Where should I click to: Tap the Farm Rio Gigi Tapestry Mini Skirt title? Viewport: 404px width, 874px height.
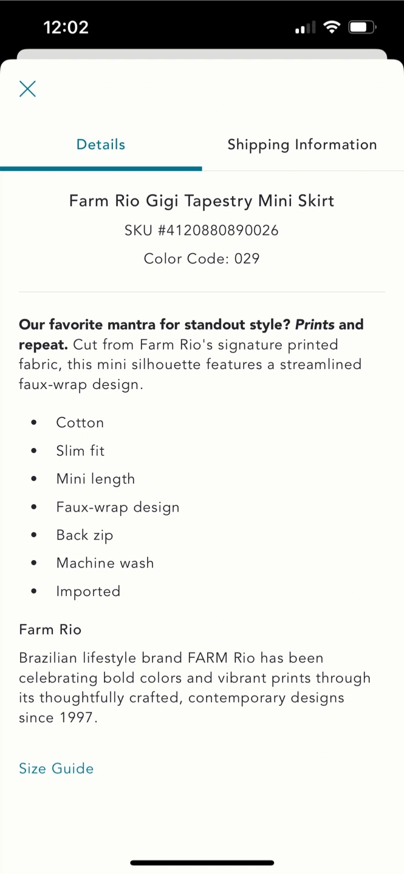tap(202, 201)
